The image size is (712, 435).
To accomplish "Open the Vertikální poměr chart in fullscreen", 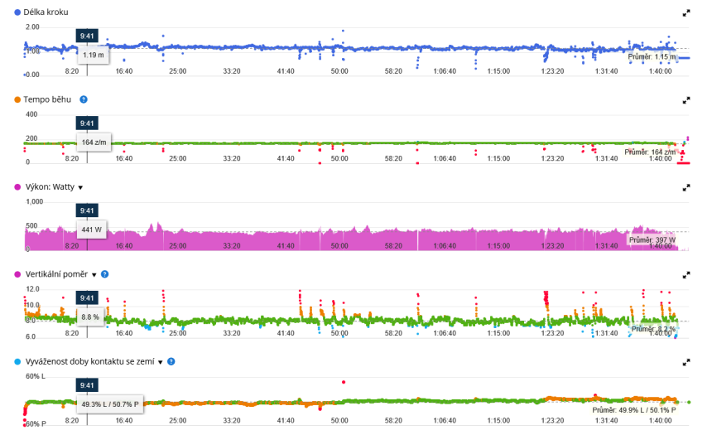I will pos(686,274).
